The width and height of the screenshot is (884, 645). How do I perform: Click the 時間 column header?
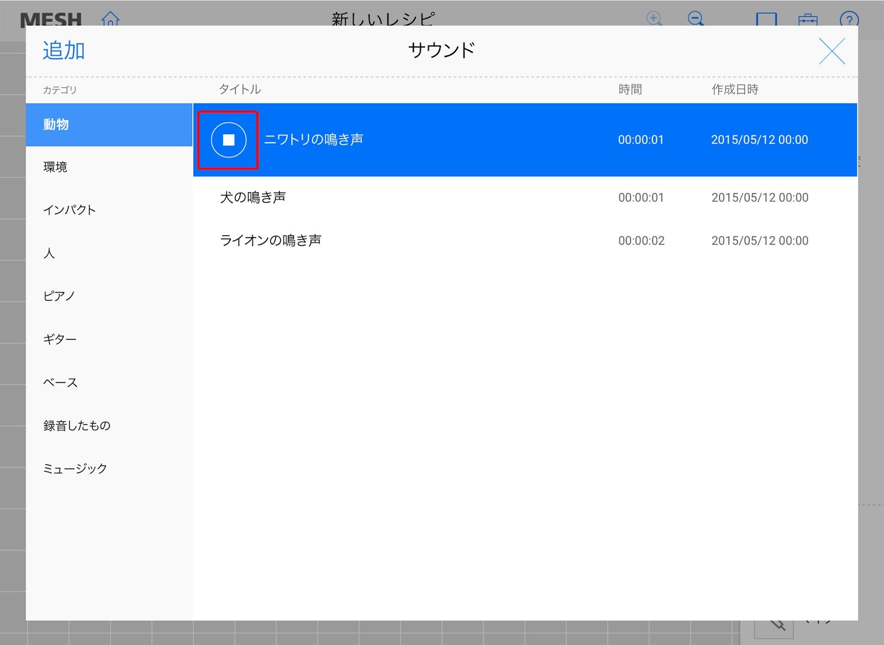[630, 89]
